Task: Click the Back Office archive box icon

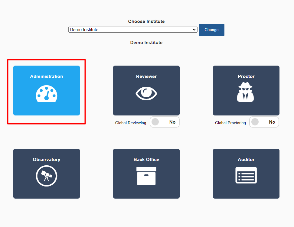Action: 146,176
